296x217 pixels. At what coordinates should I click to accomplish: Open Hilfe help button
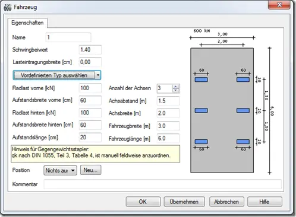point(264,202)
